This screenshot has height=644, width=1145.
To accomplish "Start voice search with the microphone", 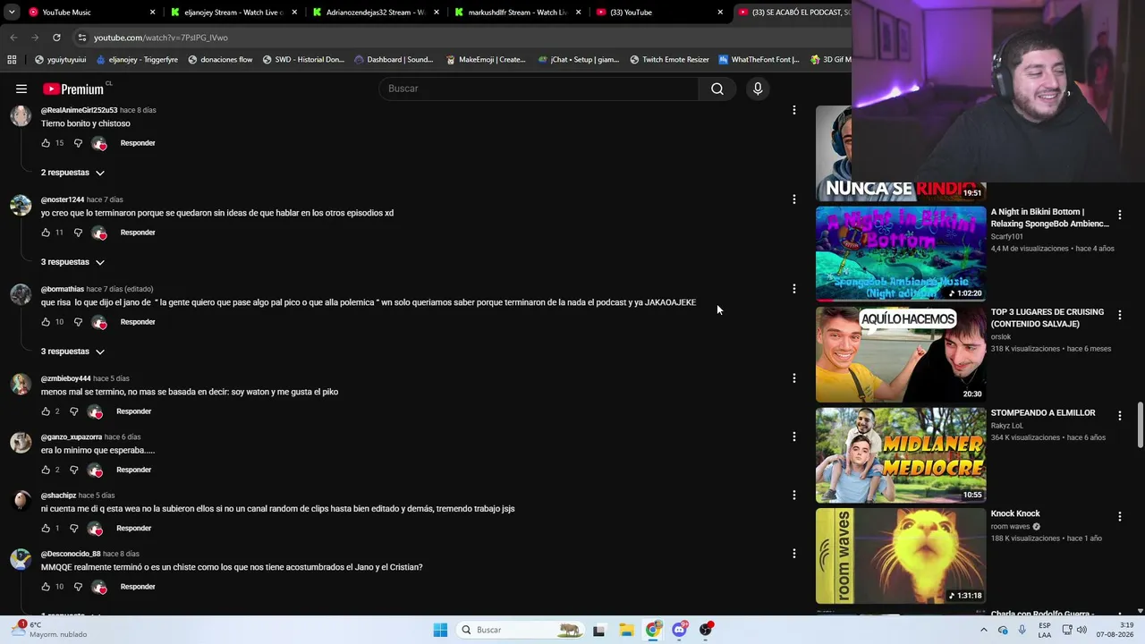I will (x=758, y=89).
